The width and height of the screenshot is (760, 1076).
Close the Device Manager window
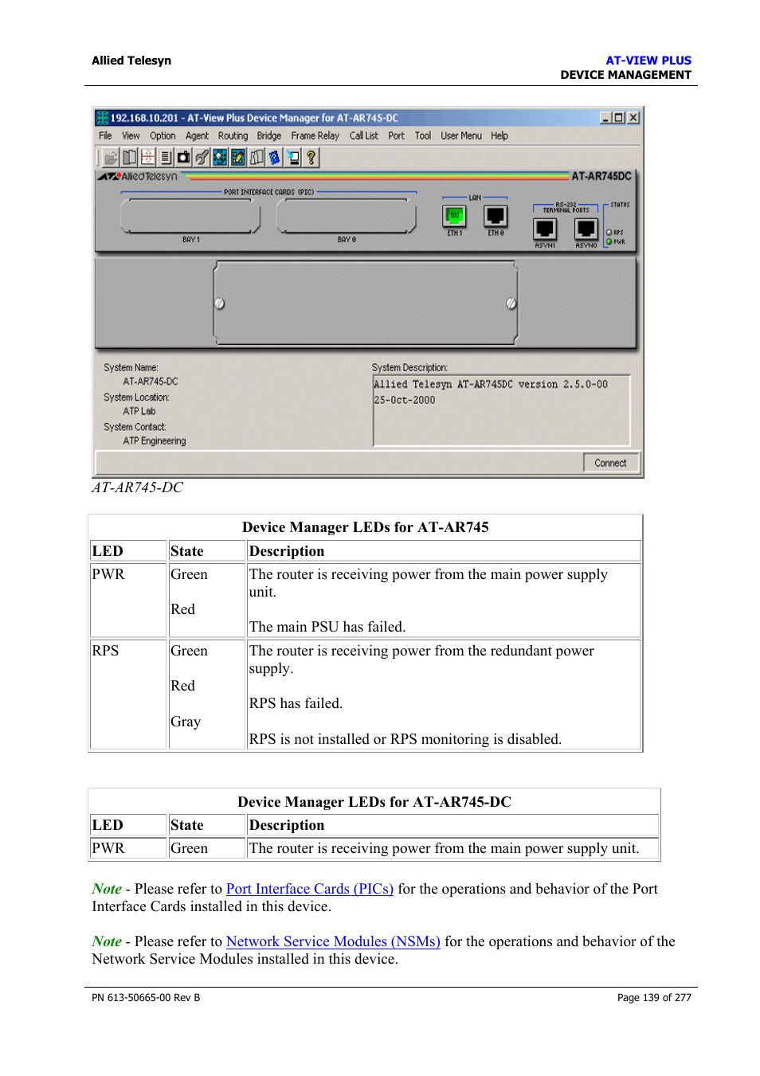[633, 118]
